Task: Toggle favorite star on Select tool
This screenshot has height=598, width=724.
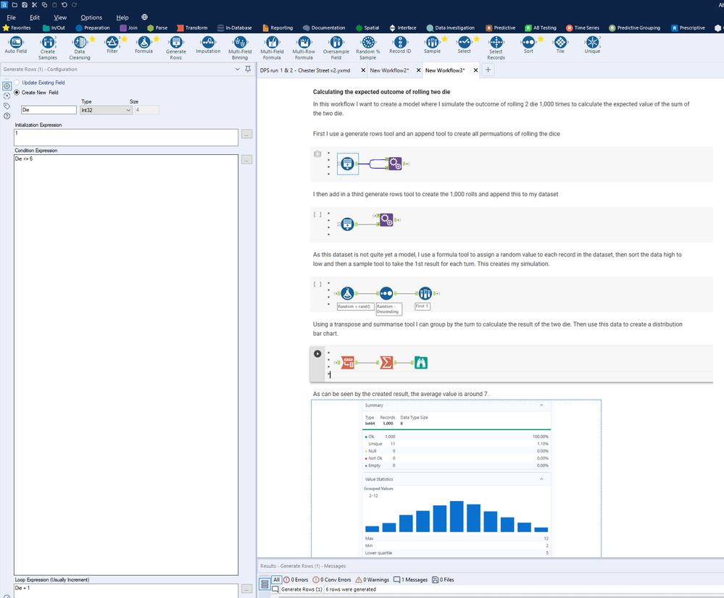Action: click(x=477, y=39)
